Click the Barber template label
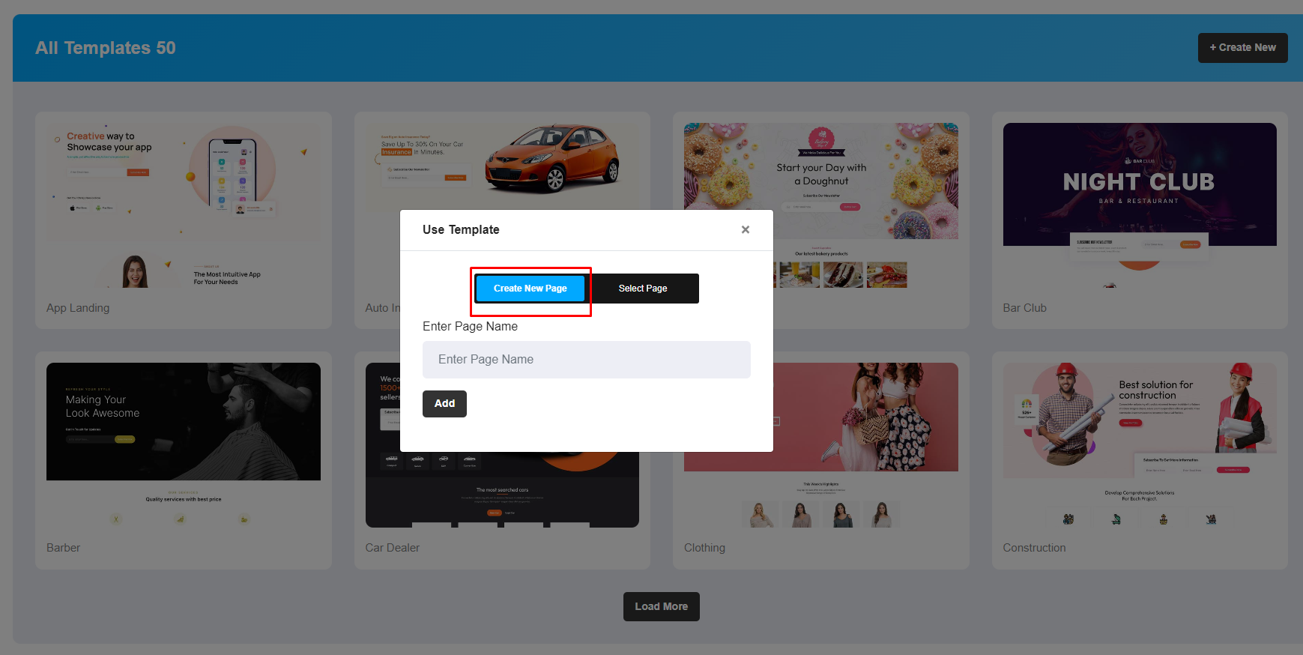The height and width of the screenshot is (655, 1303). [63, 548]
